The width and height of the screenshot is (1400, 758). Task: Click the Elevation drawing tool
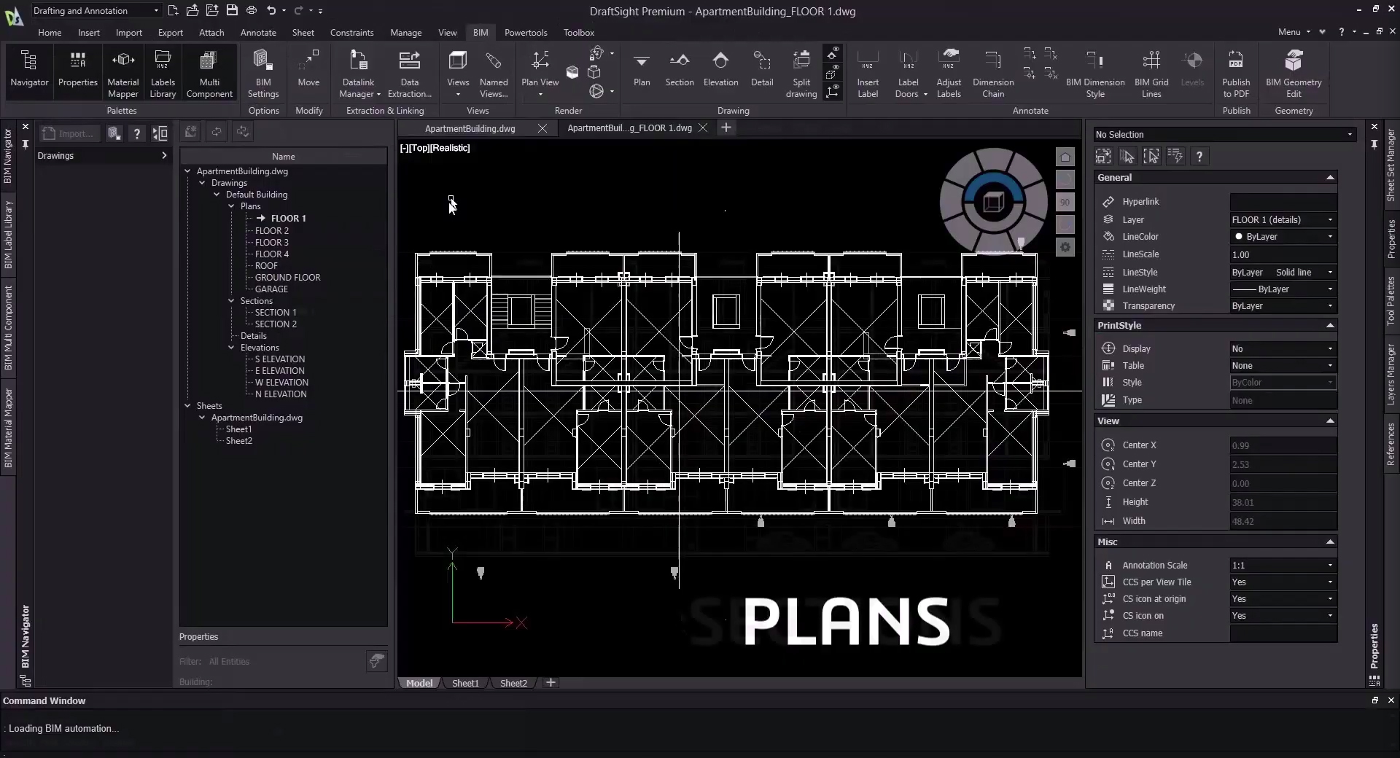(x=720, y=69)
